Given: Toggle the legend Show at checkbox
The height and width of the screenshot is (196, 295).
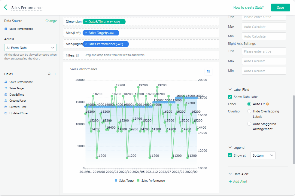Looking at the screenshot, I should [x=230, y=155].
